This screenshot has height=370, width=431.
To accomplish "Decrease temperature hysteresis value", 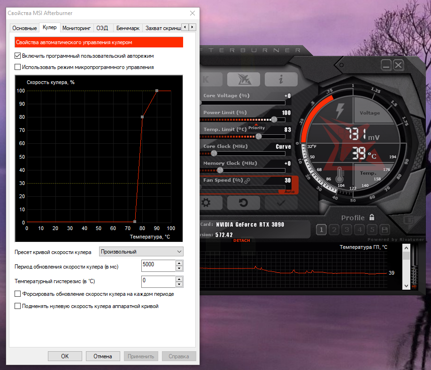I will click(179, 284).
